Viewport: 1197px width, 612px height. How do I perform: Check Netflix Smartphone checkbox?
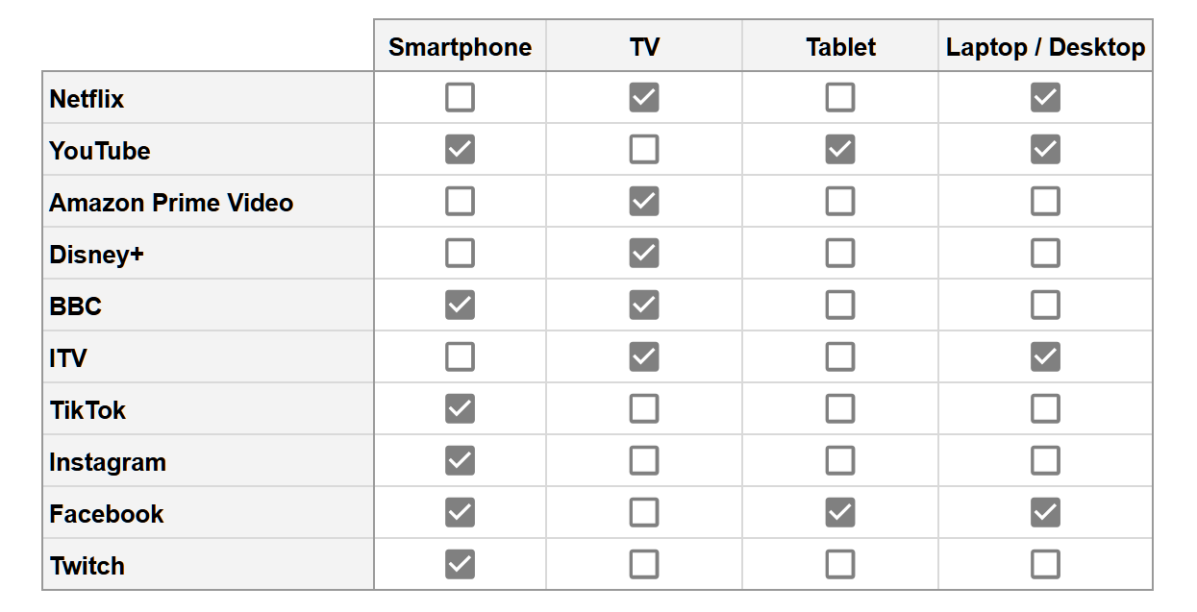[460, 98]
